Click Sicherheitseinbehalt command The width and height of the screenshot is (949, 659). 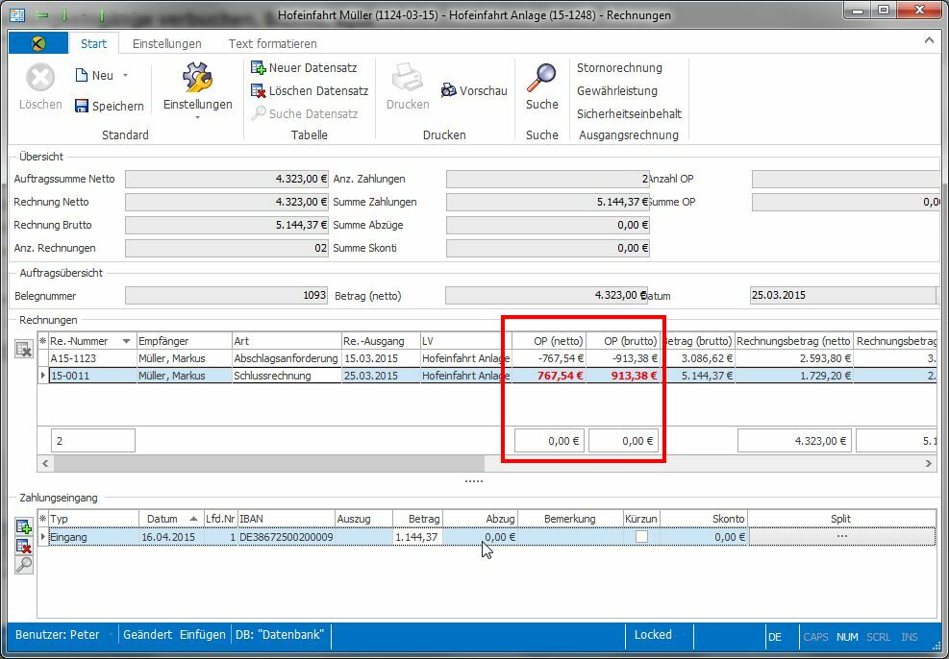tap(629, 113)
